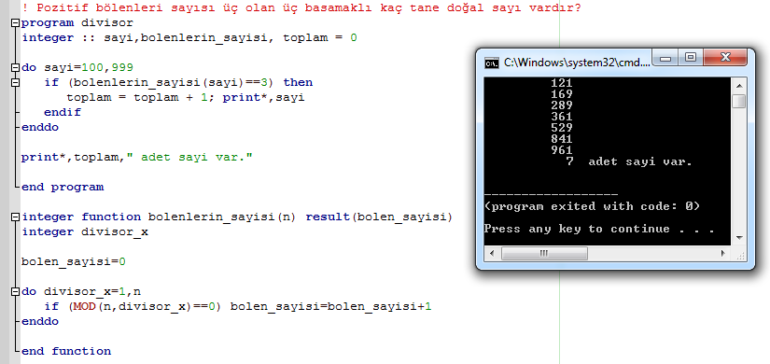Click the output value 289 in console
Screen dimensions: 770x364
(562, 105)
